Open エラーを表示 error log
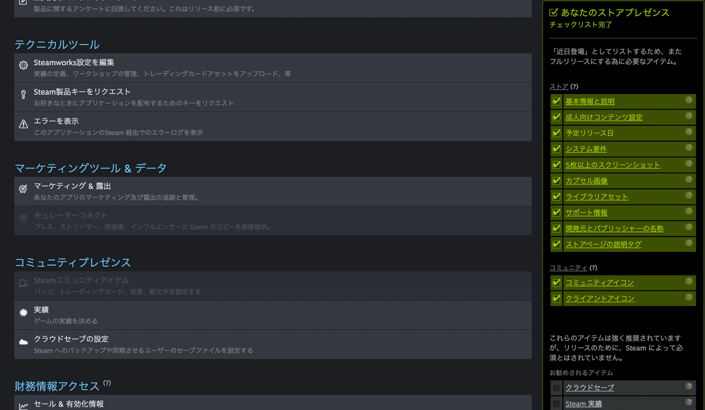The width and height of the screenshot is (705, 410). pos(273,126)
